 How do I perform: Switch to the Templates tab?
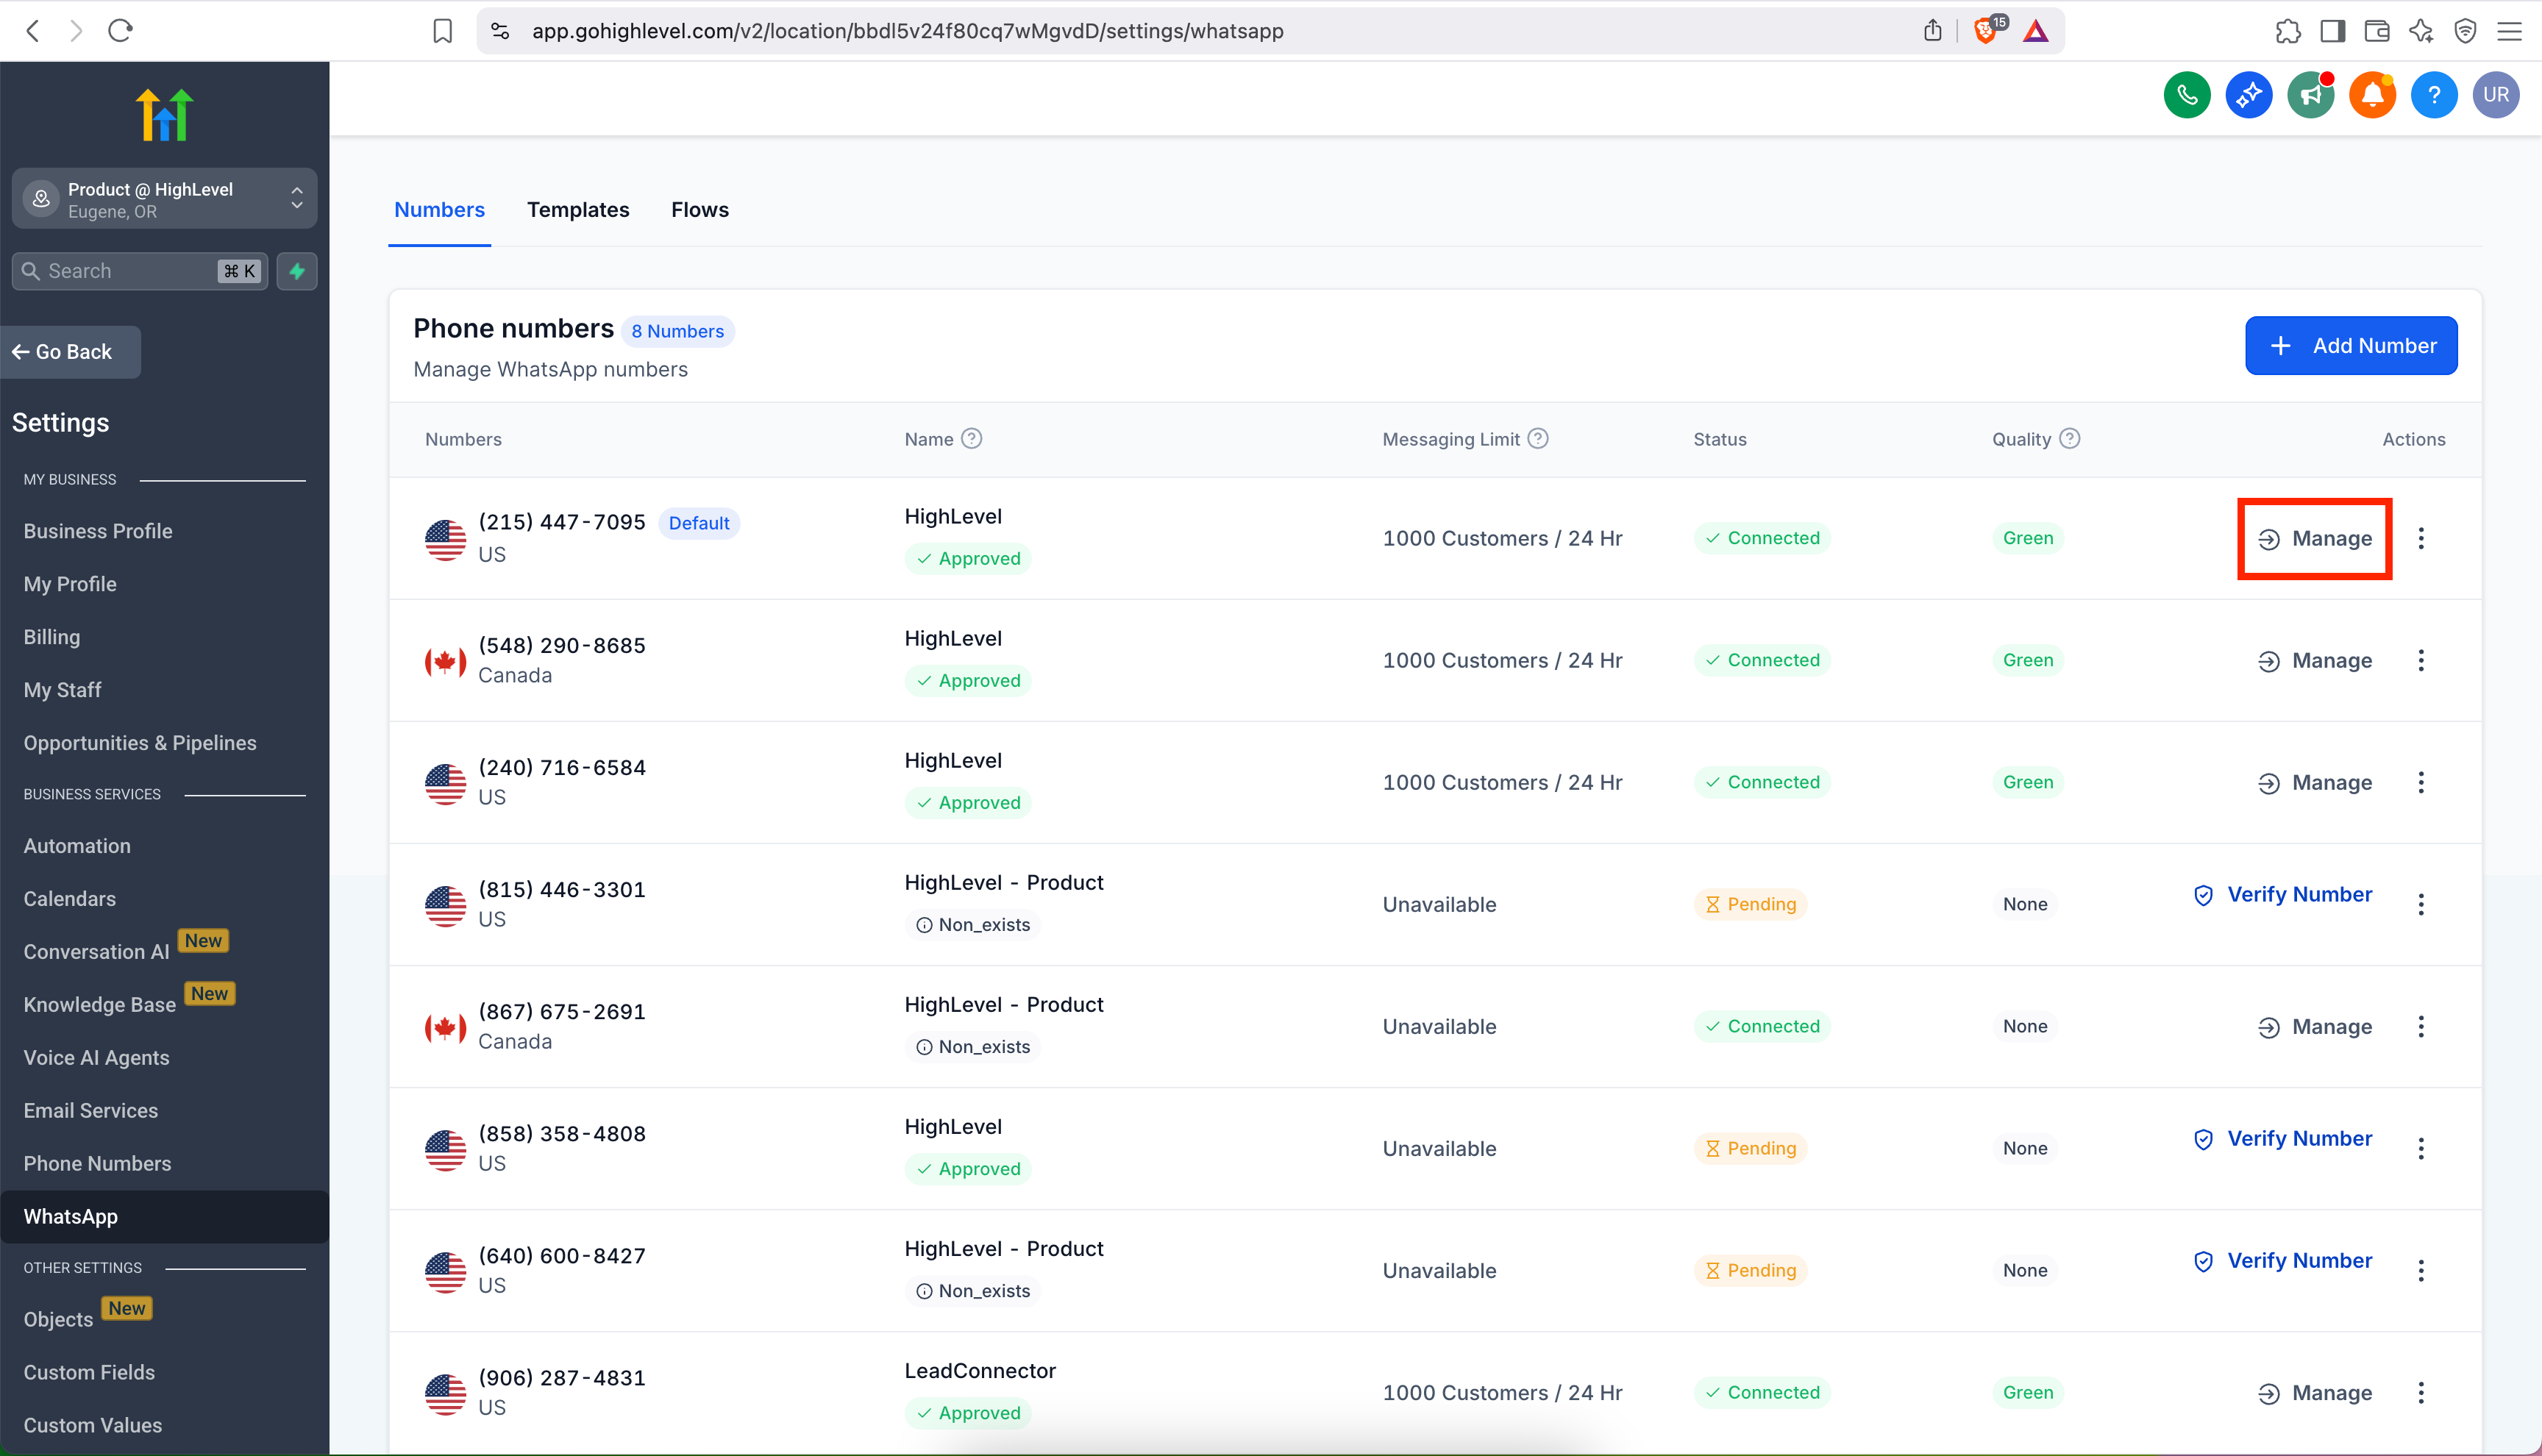(x=578, y=209)
